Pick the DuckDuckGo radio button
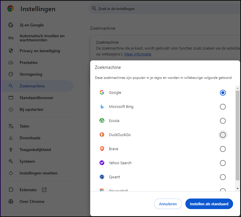Viewport: 241px width, 217px height. pos(223,135)
